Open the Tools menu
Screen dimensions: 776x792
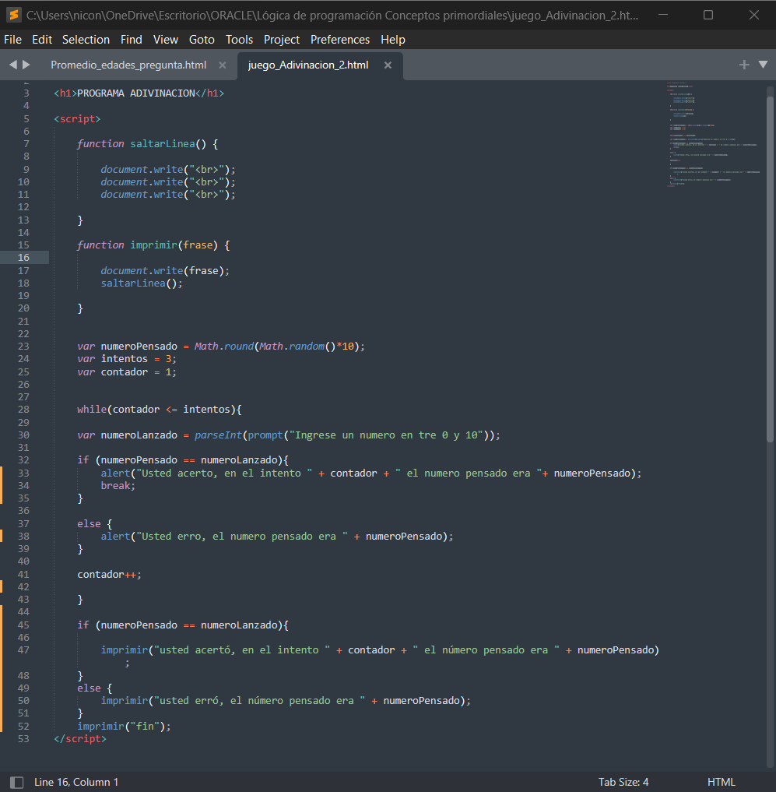(x=239, y=40)
